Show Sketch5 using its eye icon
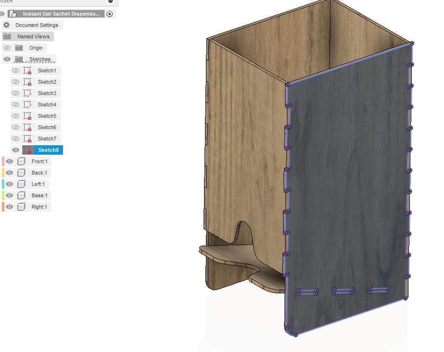The image size is (444, 352). point(16,116)
